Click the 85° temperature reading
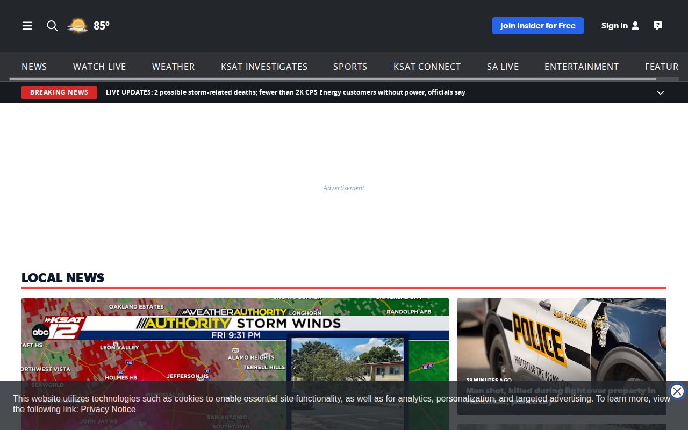This screenshot has height=430, width=688. point(102,26)
